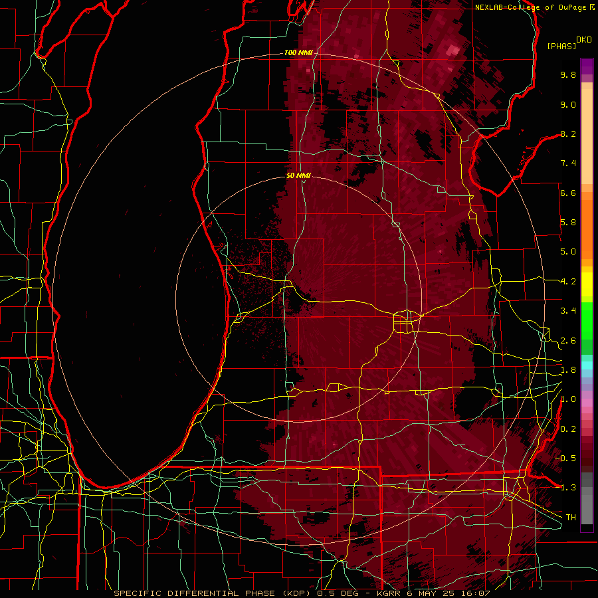Click the 50 NMI range ring label

pos(298,175)
